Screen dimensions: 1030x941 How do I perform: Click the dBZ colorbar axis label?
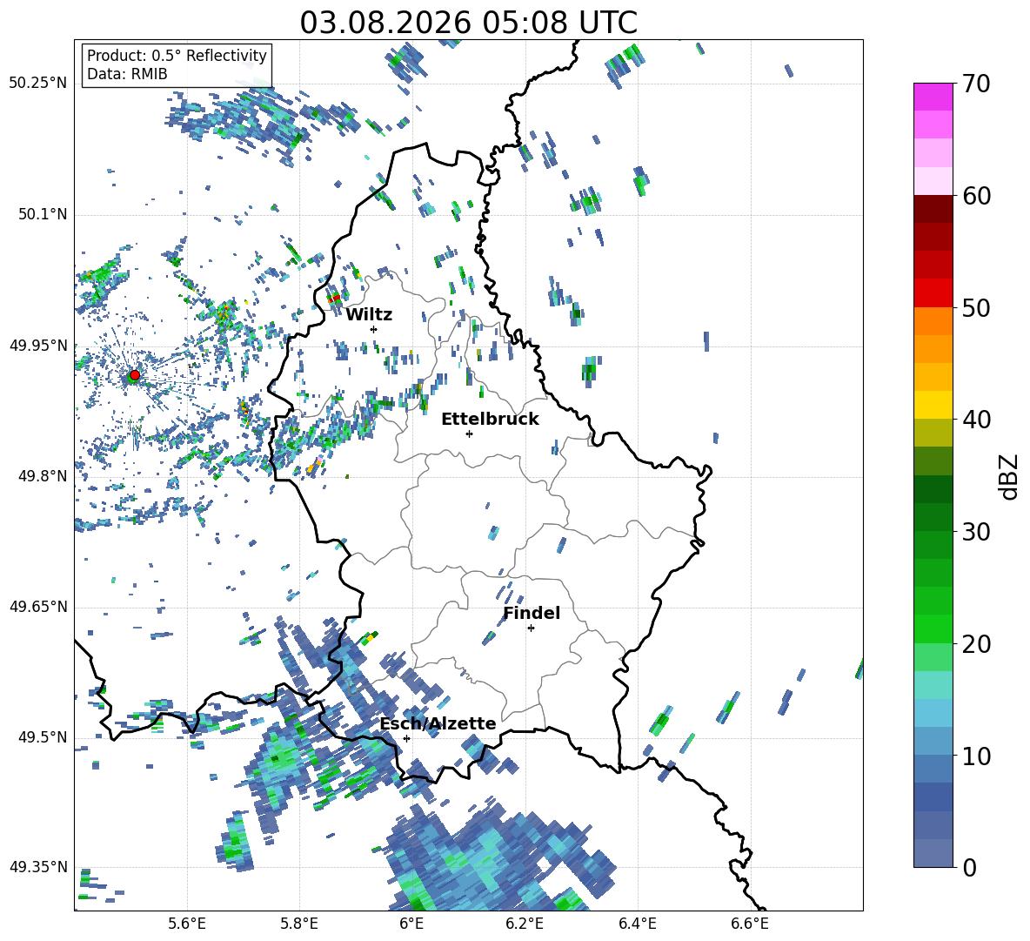1010,476
